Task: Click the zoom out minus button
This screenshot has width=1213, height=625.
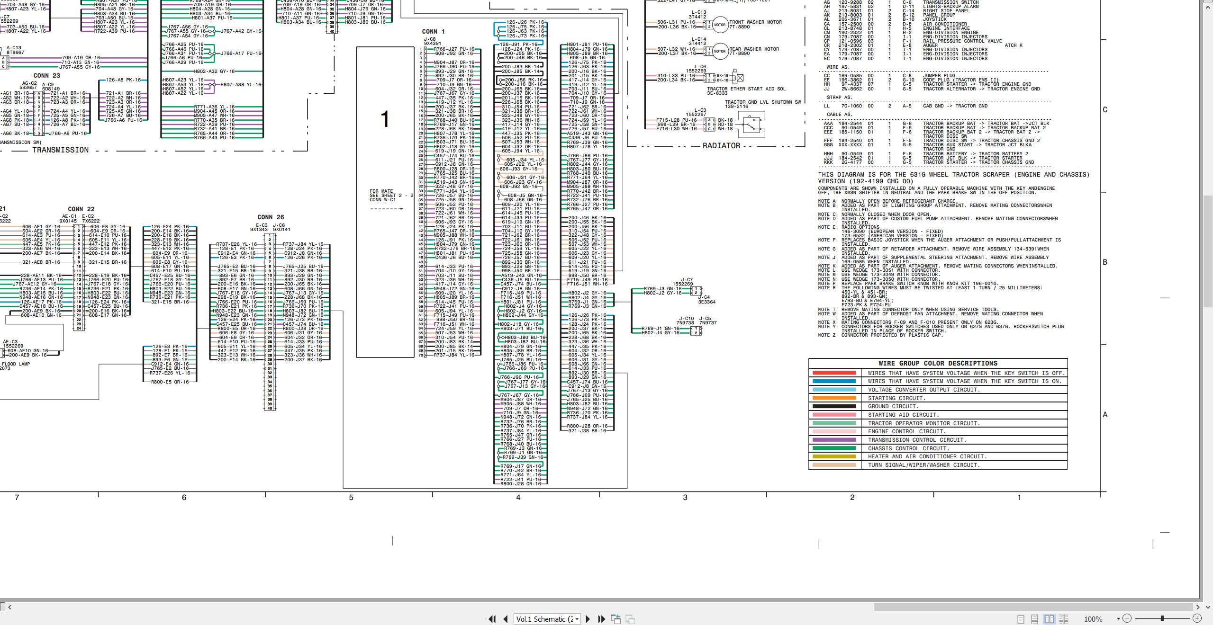Action: tap(1127, 618)
